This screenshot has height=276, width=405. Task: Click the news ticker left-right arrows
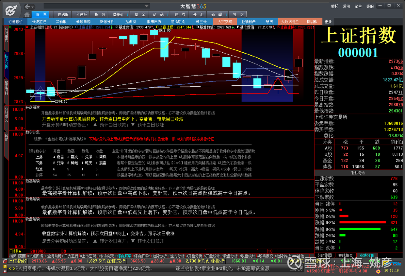click(x=12, y=268)
